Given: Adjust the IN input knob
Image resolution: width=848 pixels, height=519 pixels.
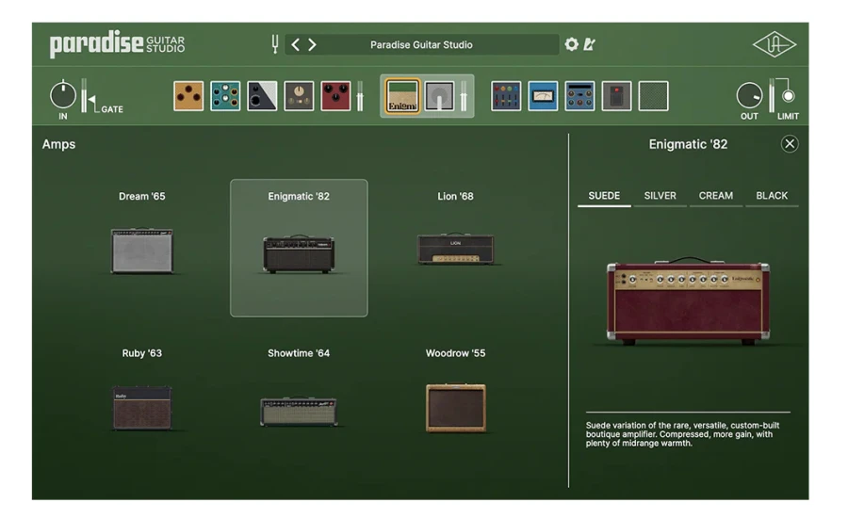Looking at the screenshot, I should point(63,94).
